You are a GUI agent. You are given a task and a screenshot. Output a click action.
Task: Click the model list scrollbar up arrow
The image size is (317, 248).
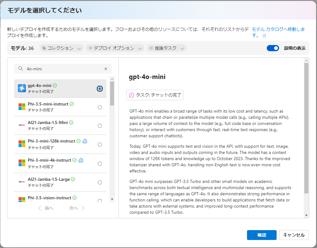[x=112, y=79]
